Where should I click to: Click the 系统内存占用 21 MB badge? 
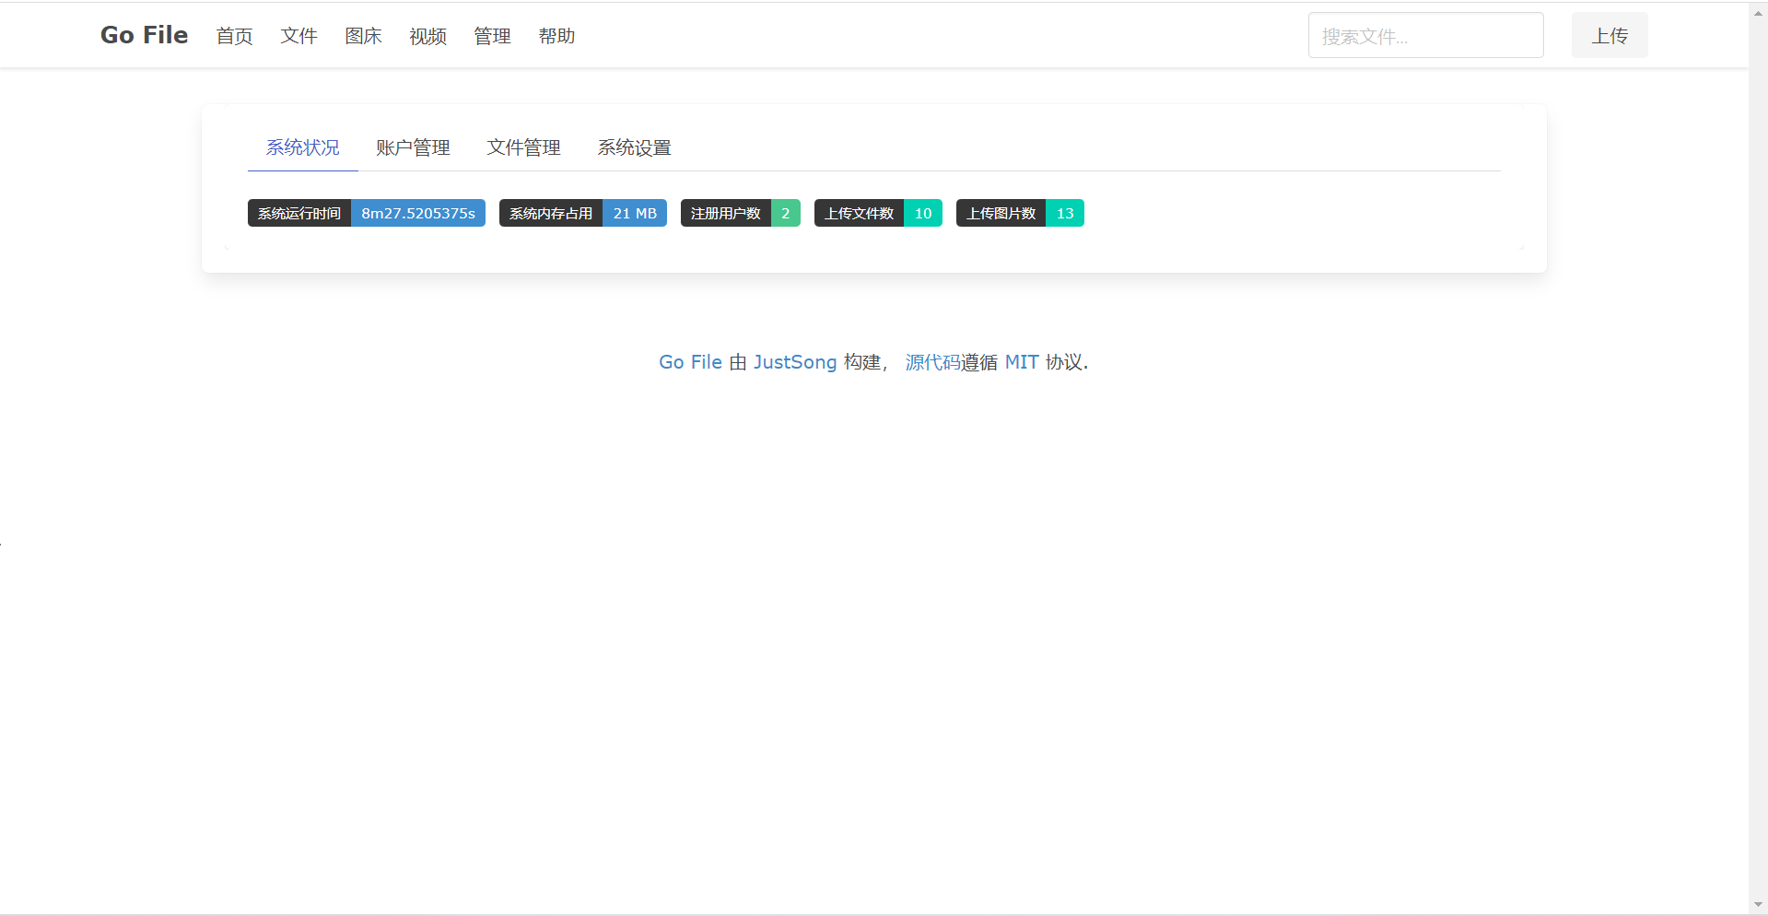pyautogui.click(x=582, y=213)
